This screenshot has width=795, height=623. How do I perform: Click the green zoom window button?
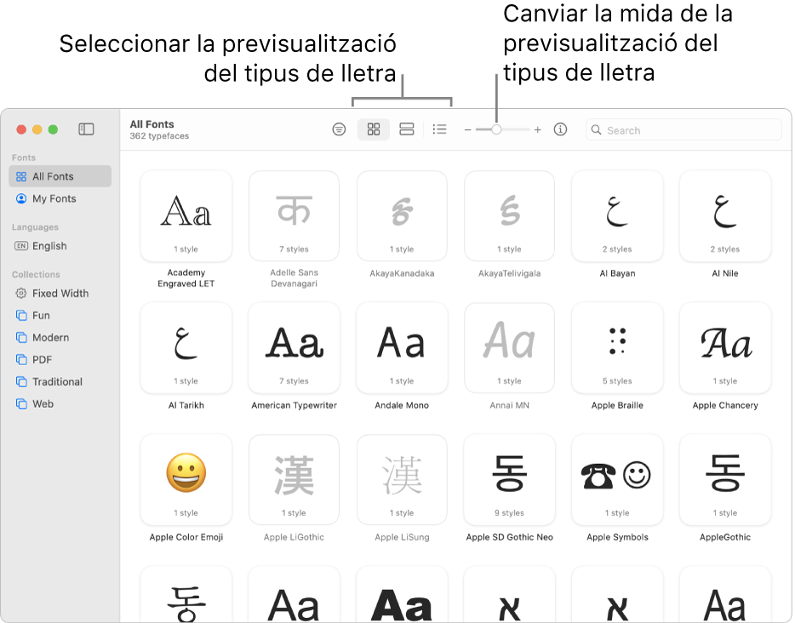[53, 129]
